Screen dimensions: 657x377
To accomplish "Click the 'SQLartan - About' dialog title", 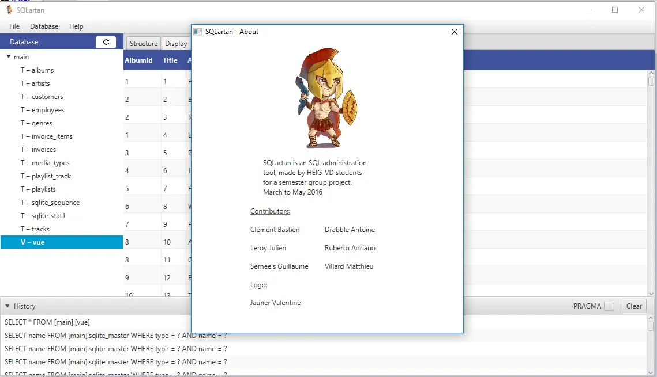I will 232,32.
